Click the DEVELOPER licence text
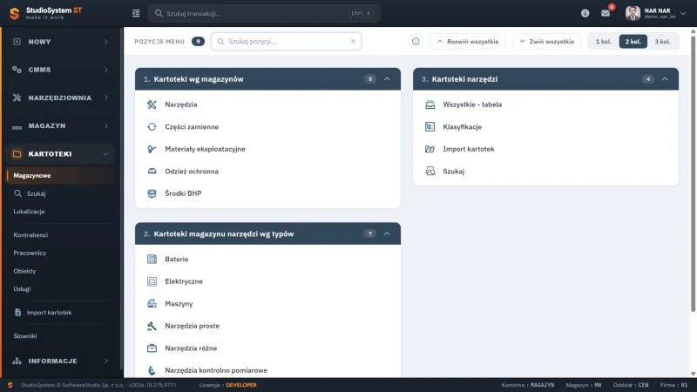Screen dimensions: 697x392 [x=241, y=385]
